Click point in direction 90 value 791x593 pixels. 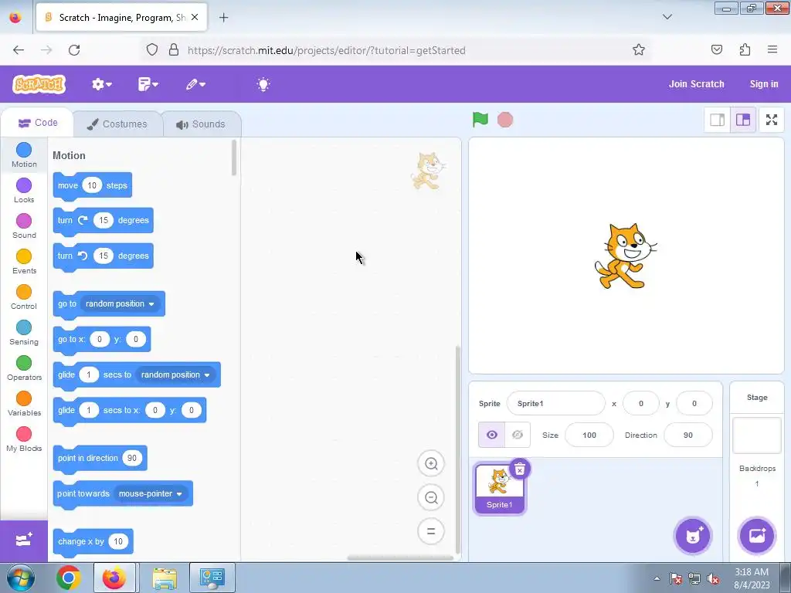[131, 458]
